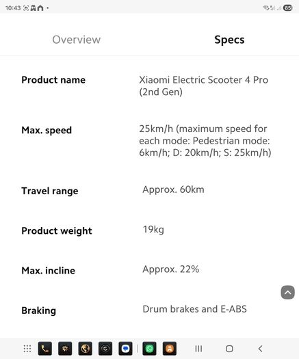299x359 pixels.
Task: Click the Product name value text
Action: pos(203,86)
